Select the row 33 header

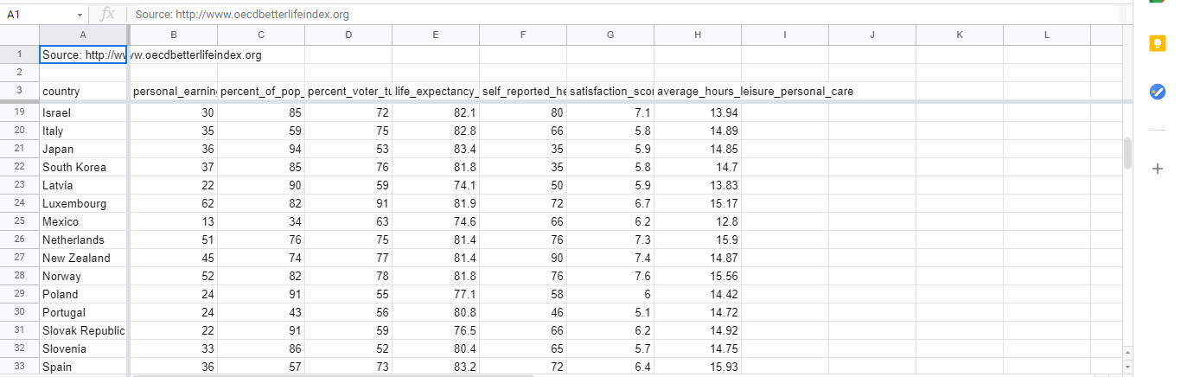pyautogui.click(x=19, y=367)
